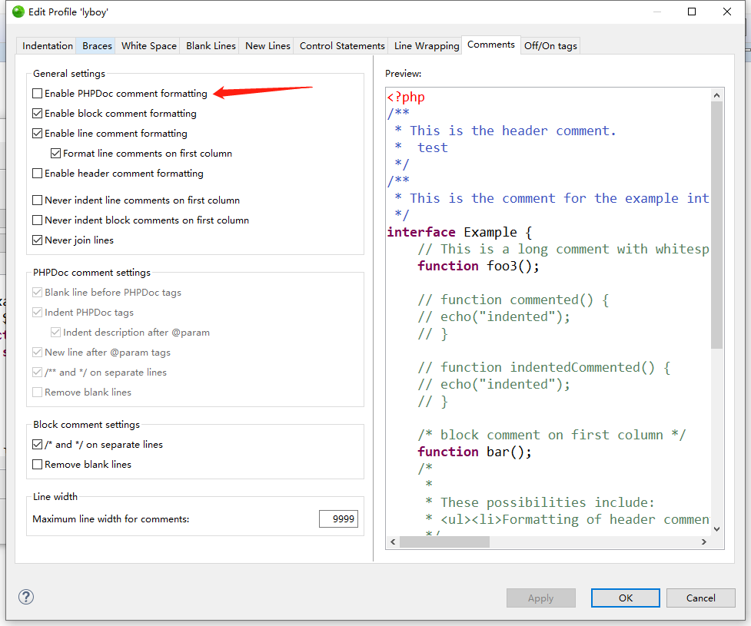The image size is (751, 626).
Task: Enable header comment formatting option
Action: point(38,174)
